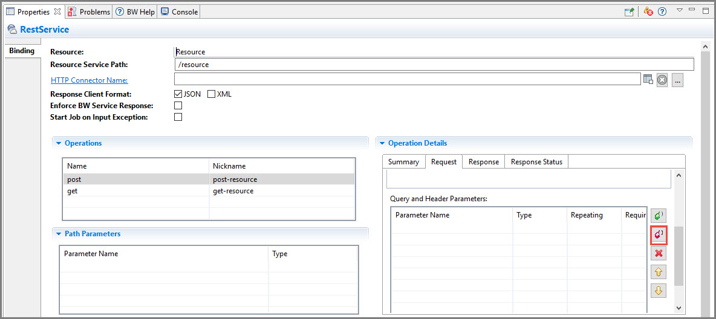Switch to the Problems tab
Screen dimensions: 716x319
tap(89, 12)
